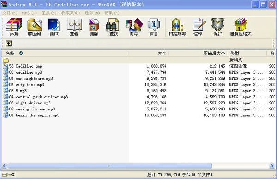The image size is (277, 179).
Task: Sort by 类型 column header
Action: (x=247, y=53)
